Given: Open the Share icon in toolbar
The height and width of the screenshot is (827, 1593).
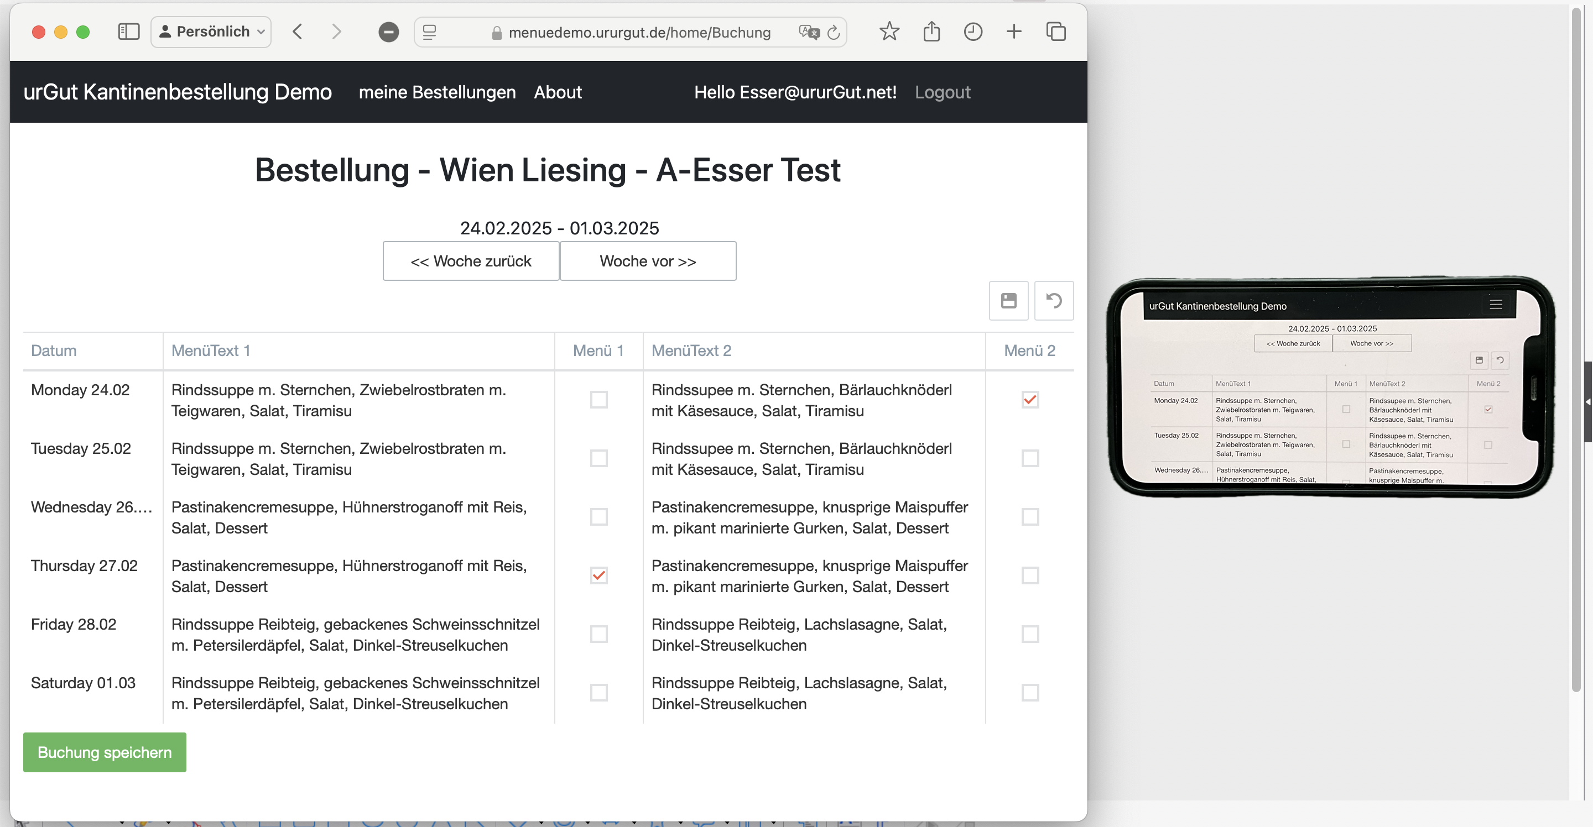Looking at the screenshot, I should click(931, 32).
